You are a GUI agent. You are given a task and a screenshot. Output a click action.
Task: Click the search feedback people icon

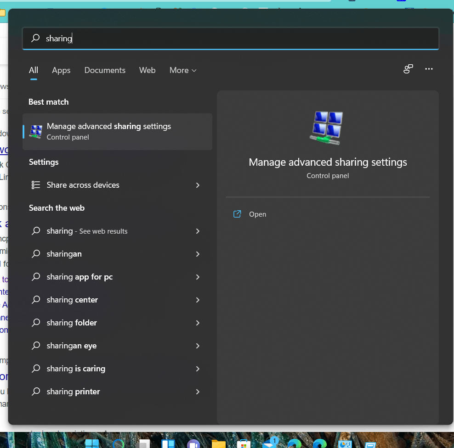click(x=408, y=69)
